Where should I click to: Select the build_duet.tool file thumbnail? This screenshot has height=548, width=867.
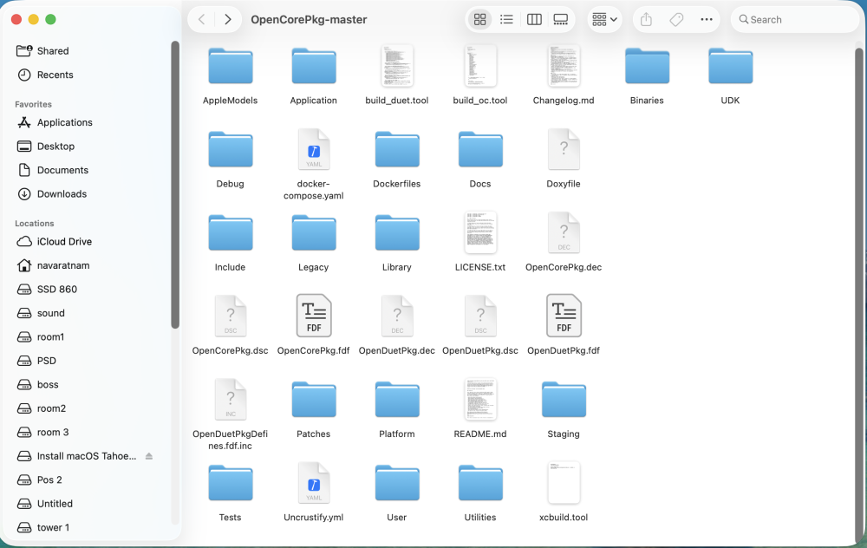click(397, 66)
